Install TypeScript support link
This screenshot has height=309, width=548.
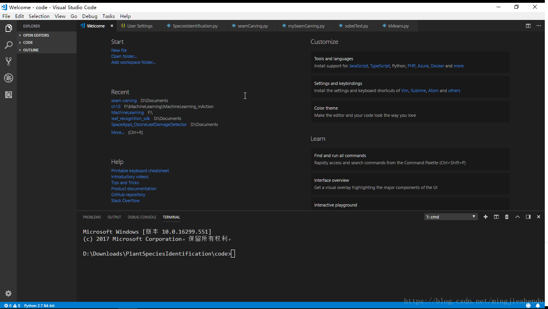(380, 66)
